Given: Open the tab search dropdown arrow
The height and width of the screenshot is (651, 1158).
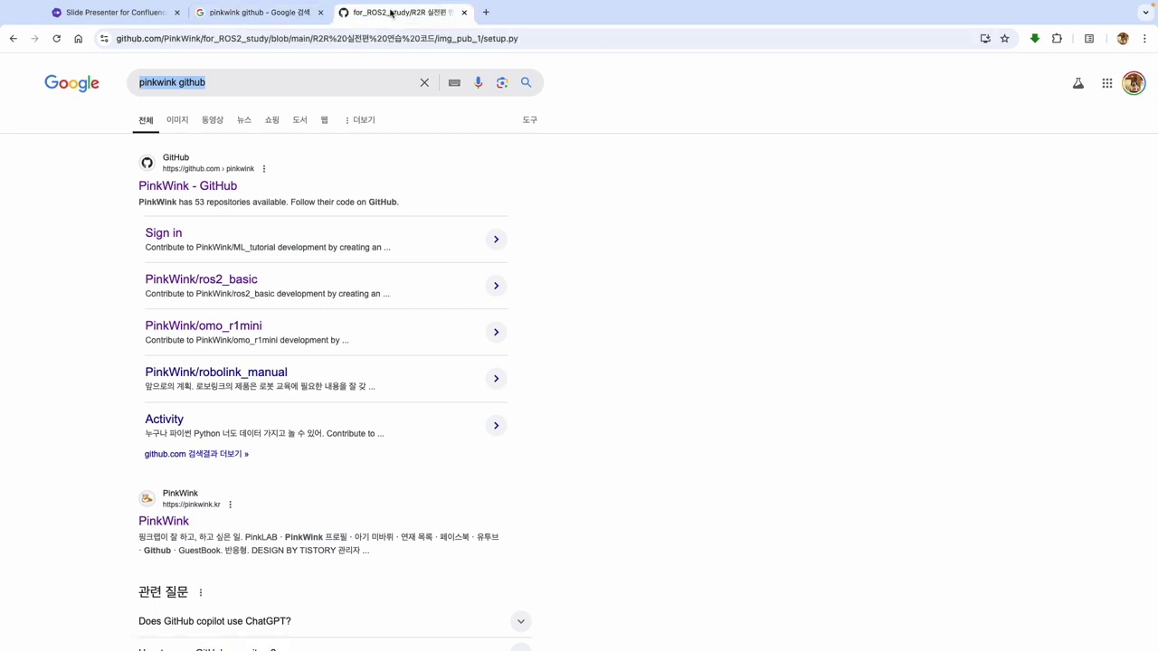Looking at the screenshot, I should tap(1145, 13).
